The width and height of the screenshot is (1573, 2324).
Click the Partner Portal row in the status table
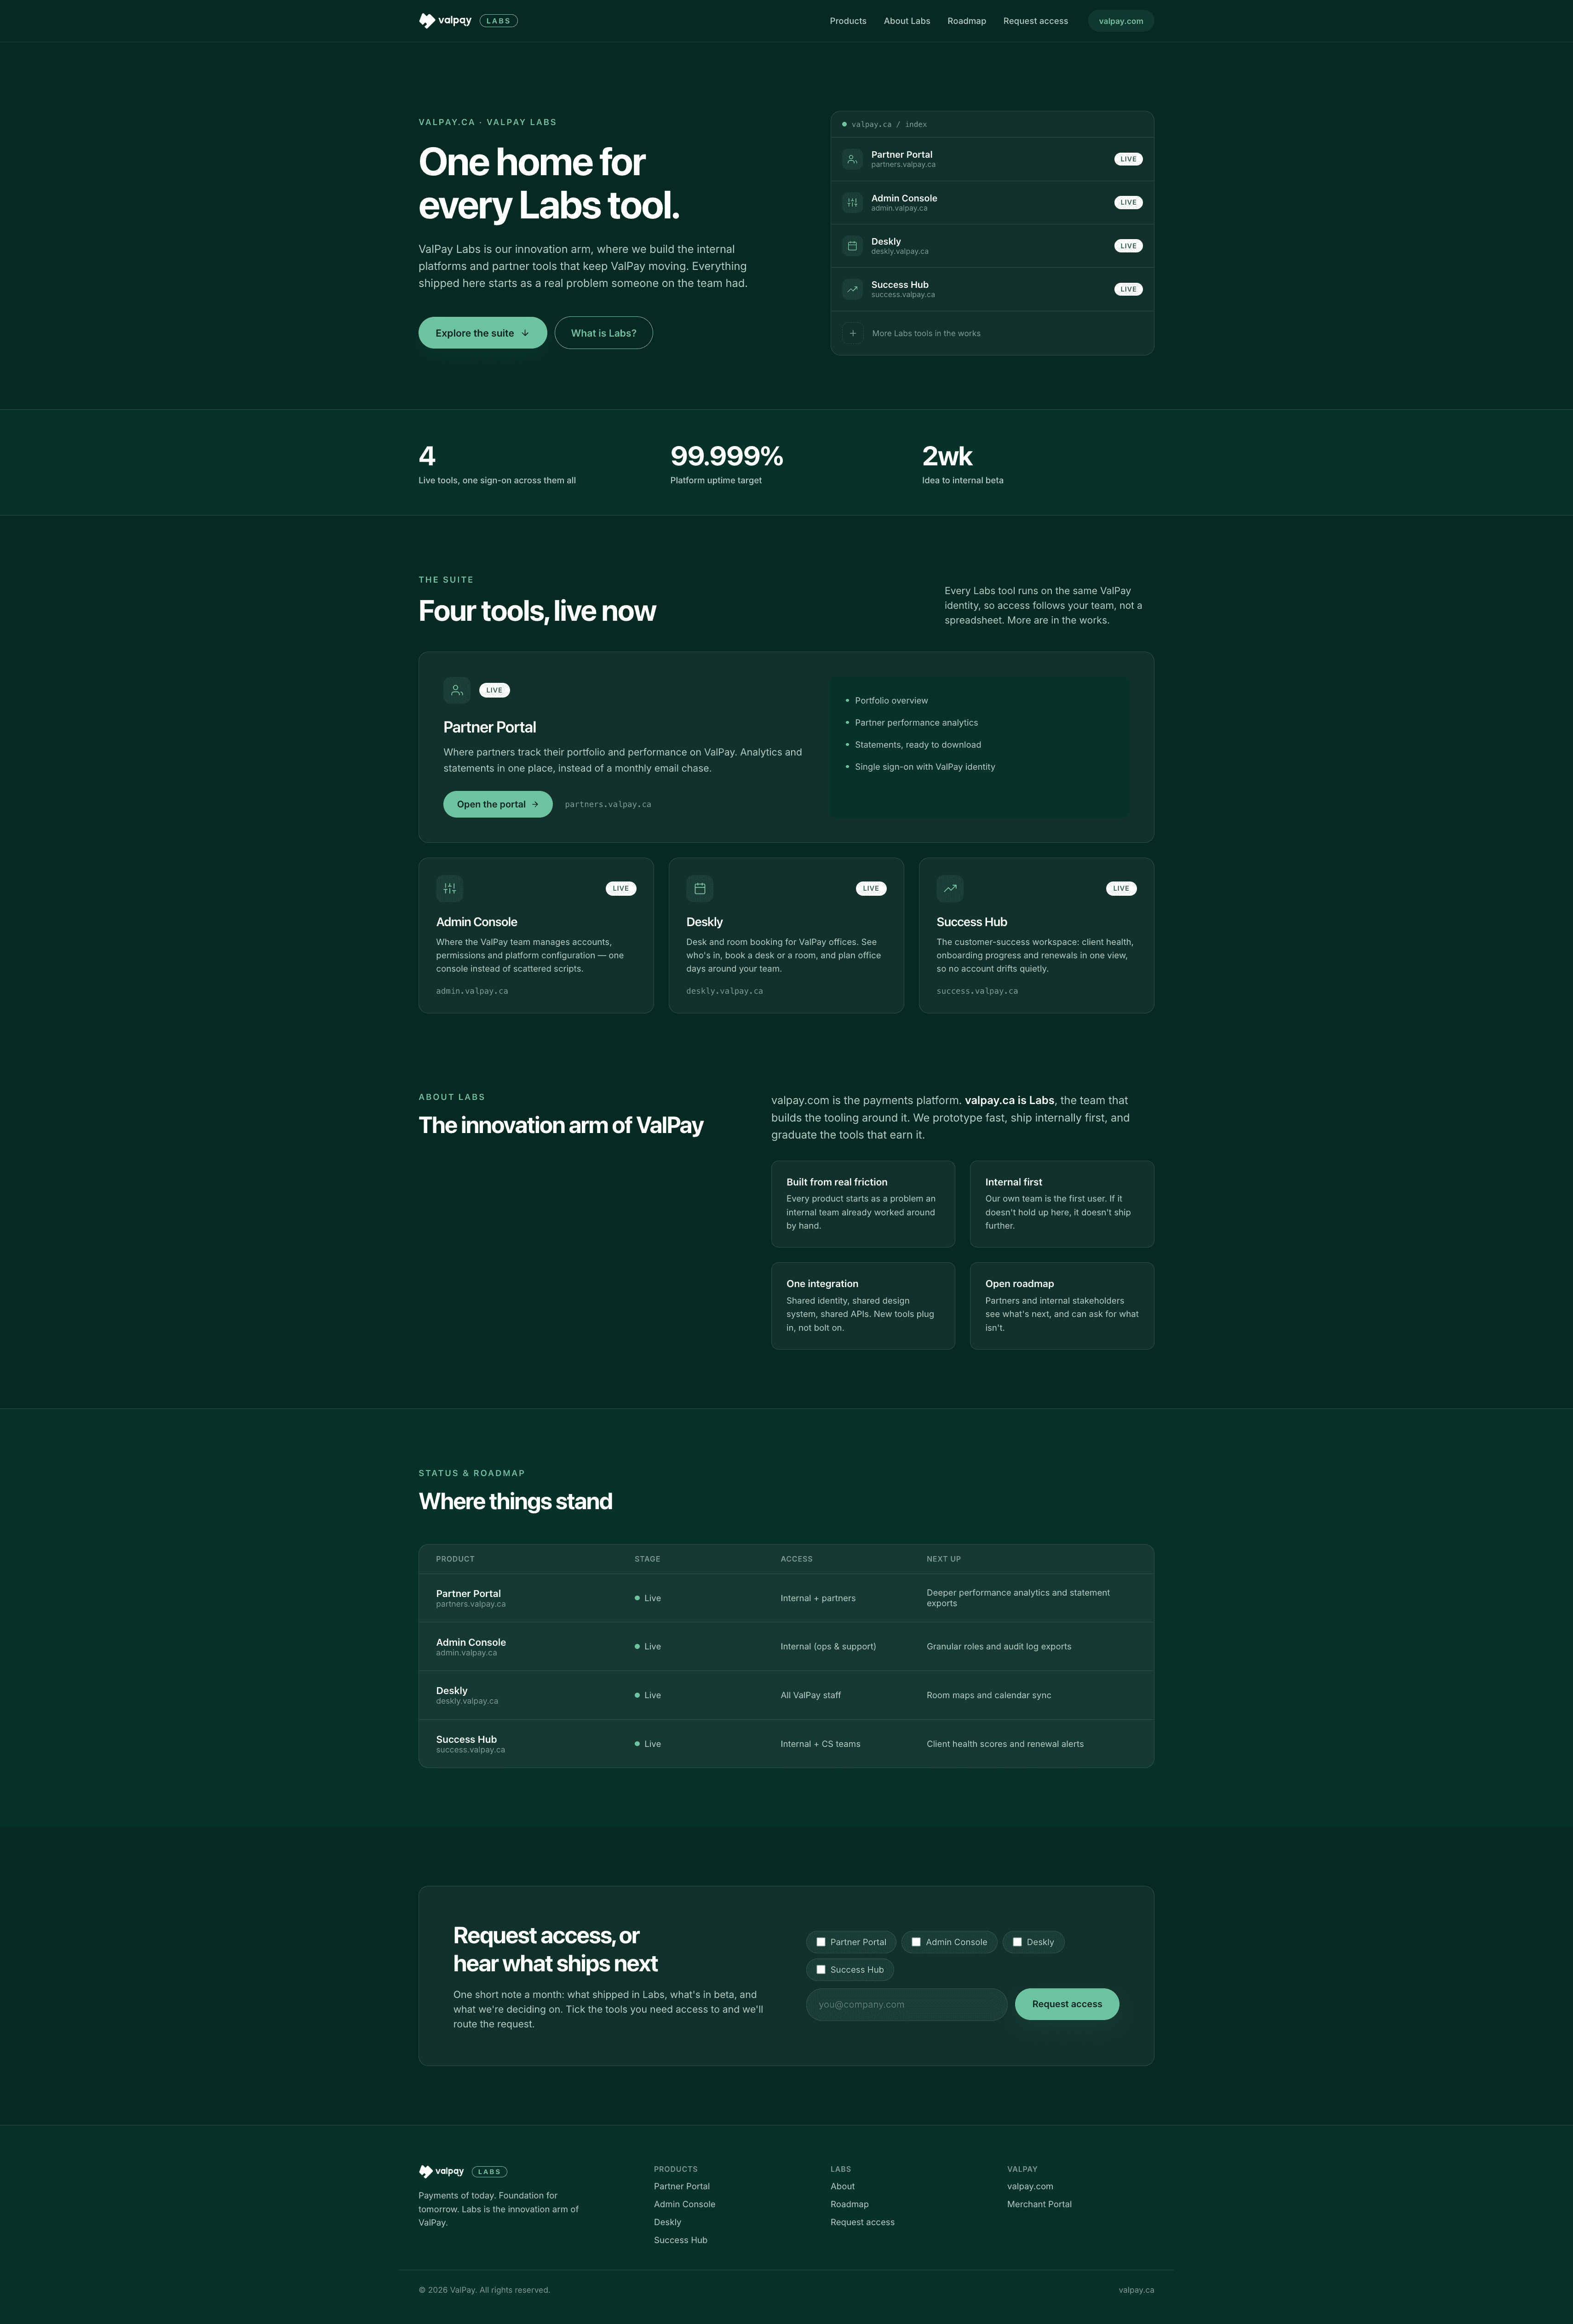click(x=786, y=1598)
